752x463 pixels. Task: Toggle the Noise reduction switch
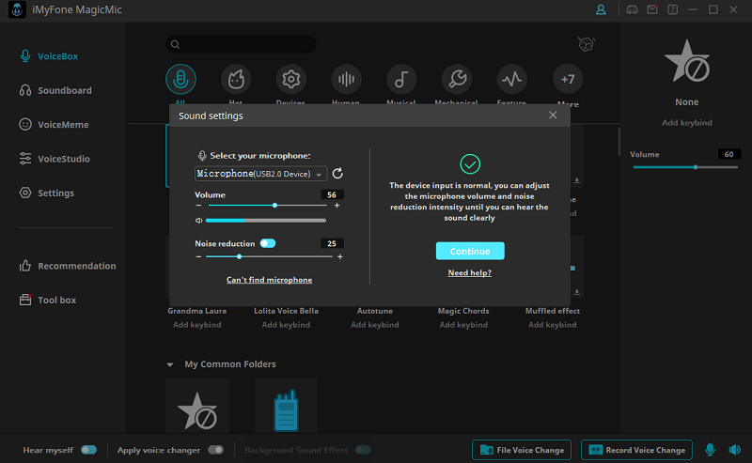click(268, 243)
